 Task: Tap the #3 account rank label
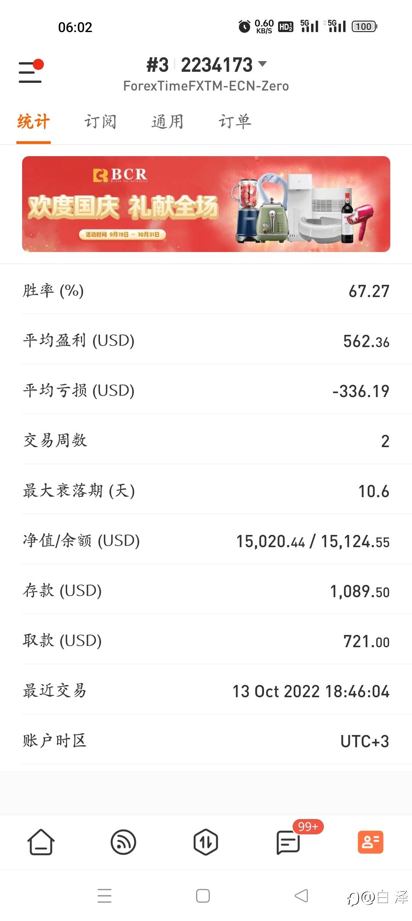(x=158, y=65)
